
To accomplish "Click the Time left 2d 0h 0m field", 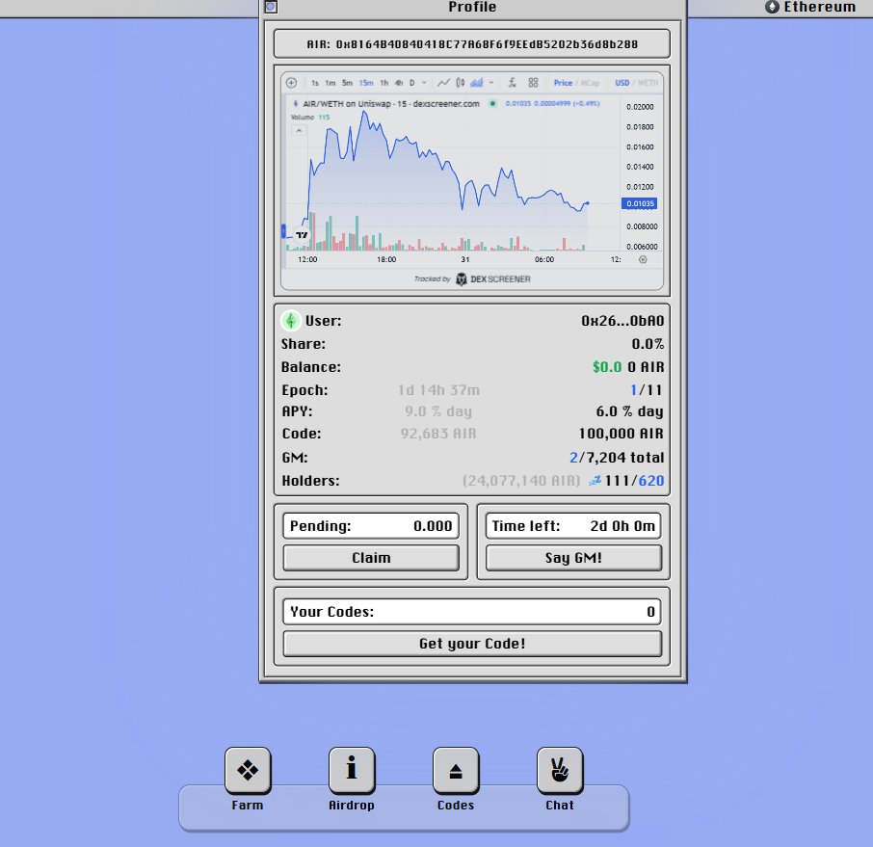I will tap(573, 526).
